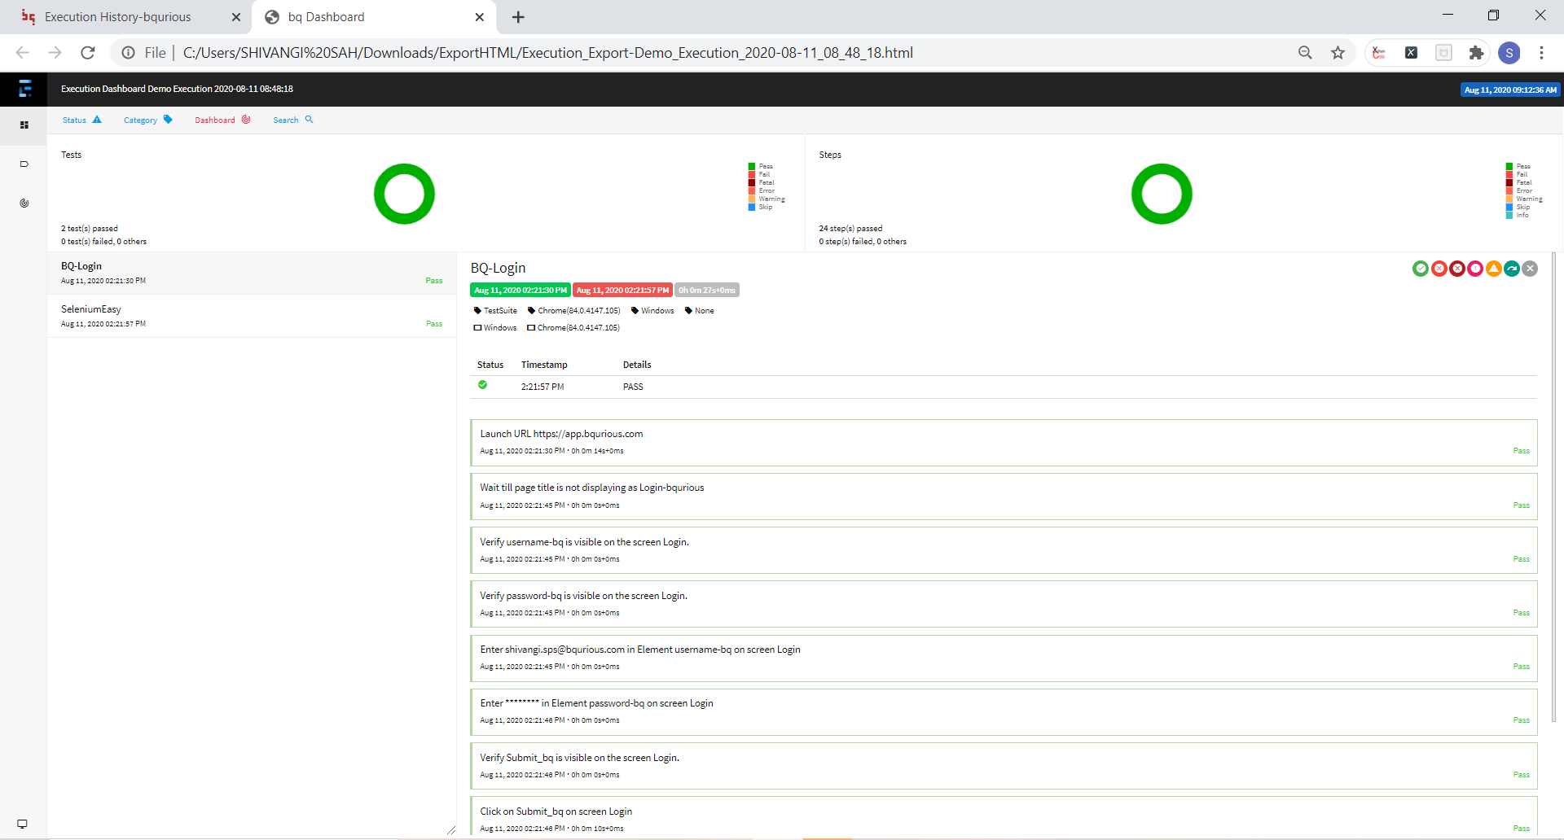Click the timestamp badge at header right
This screenshot has height=840, width=1564.
tap(1510, 90)
